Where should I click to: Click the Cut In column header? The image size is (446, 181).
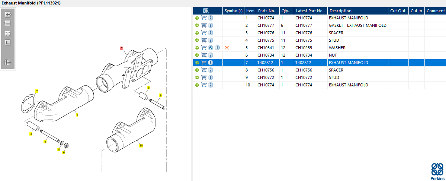[x=416, y=11]
